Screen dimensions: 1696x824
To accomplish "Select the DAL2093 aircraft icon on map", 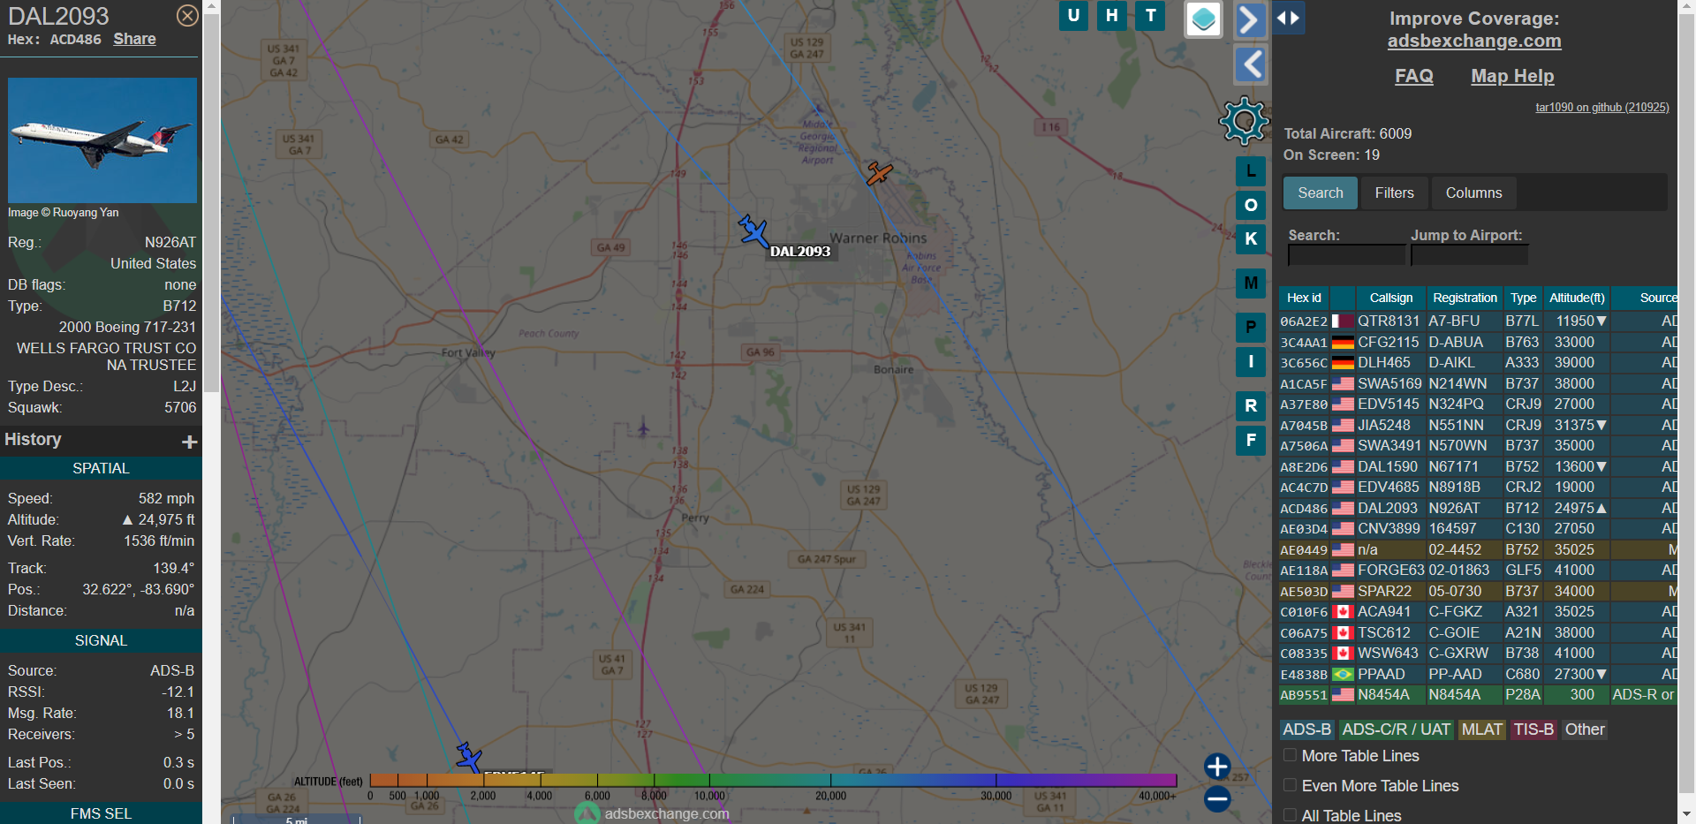I will (753, 231).
